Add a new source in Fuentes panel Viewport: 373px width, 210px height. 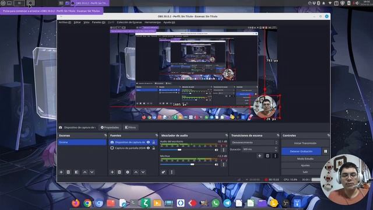pos(112,172)
